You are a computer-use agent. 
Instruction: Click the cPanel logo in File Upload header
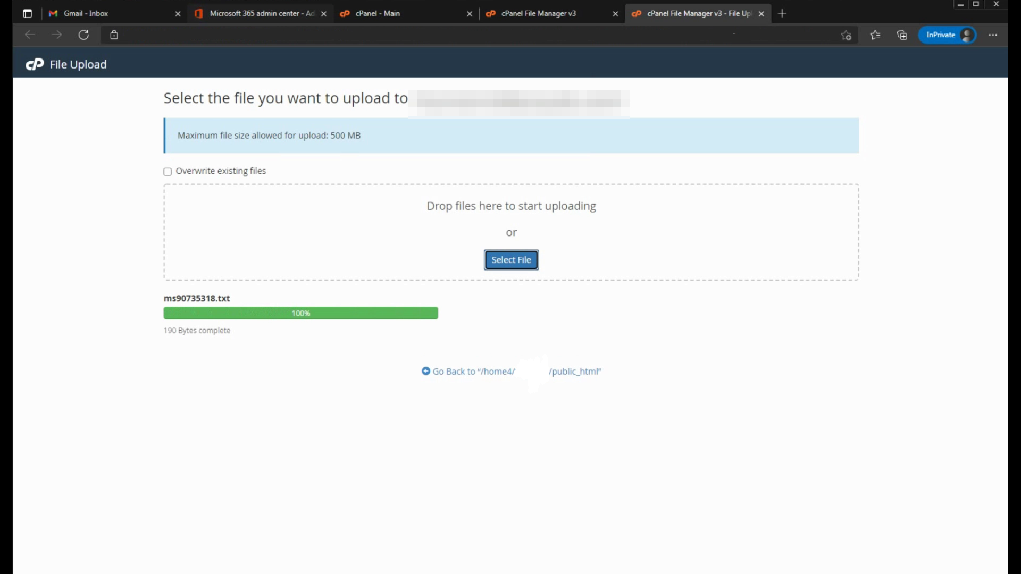click(x=35, y=64)
